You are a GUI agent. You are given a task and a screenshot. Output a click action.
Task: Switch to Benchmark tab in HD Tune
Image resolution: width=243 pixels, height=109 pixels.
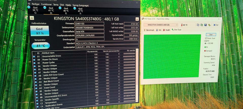(x=149, y=30)
